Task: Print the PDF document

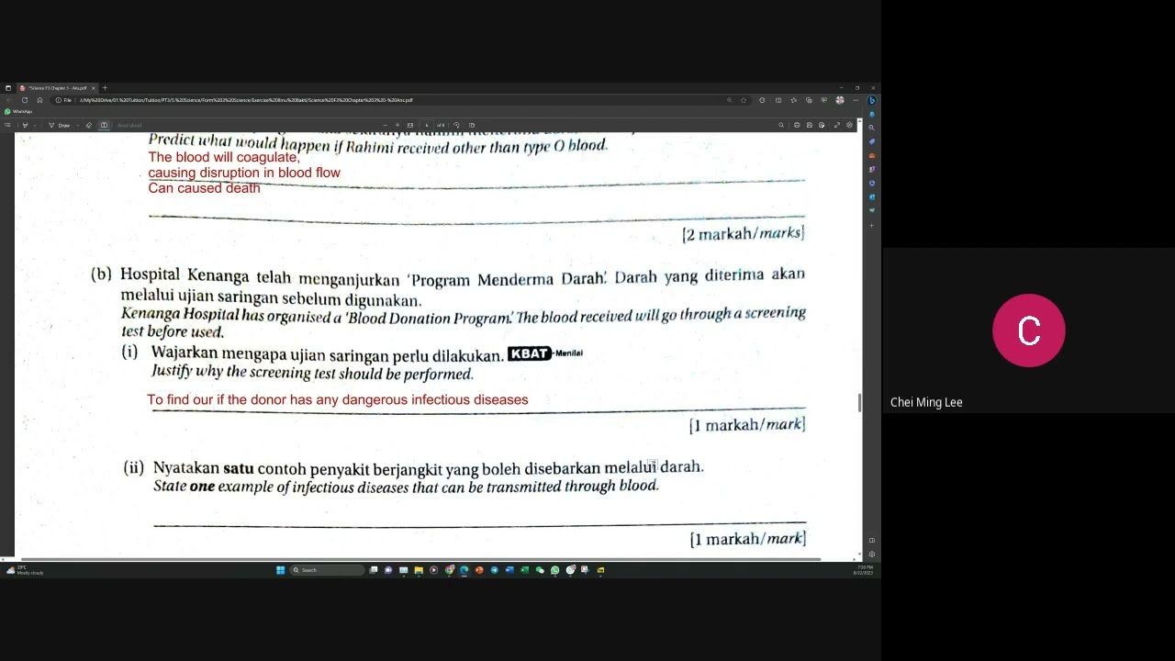Action: 797,125
